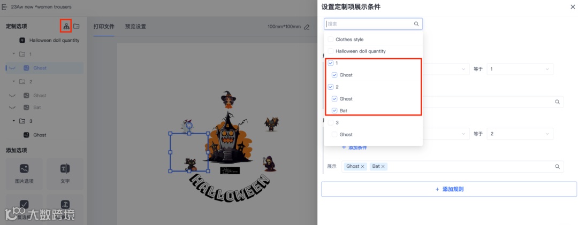This screenshot has width=578, height=225.
Task: Select the highlighted Ghost row in folder 1
Action: coord(44,68)
